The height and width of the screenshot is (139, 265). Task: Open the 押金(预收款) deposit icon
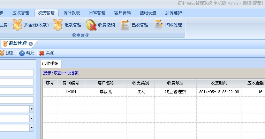point(31,25)
